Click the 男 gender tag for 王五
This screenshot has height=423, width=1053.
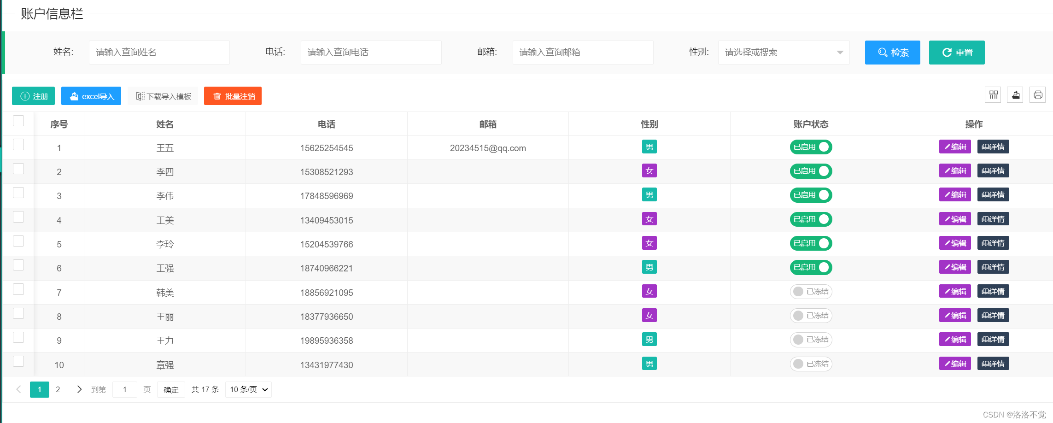coord(649,147)
